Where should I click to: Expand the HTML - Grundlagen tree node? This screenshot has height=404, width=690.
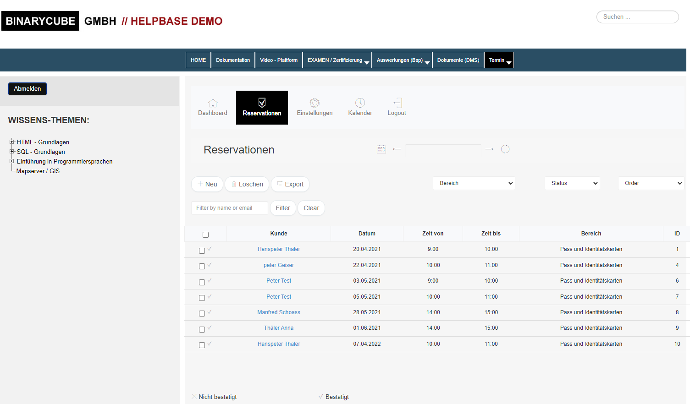[x=12, y=142]
